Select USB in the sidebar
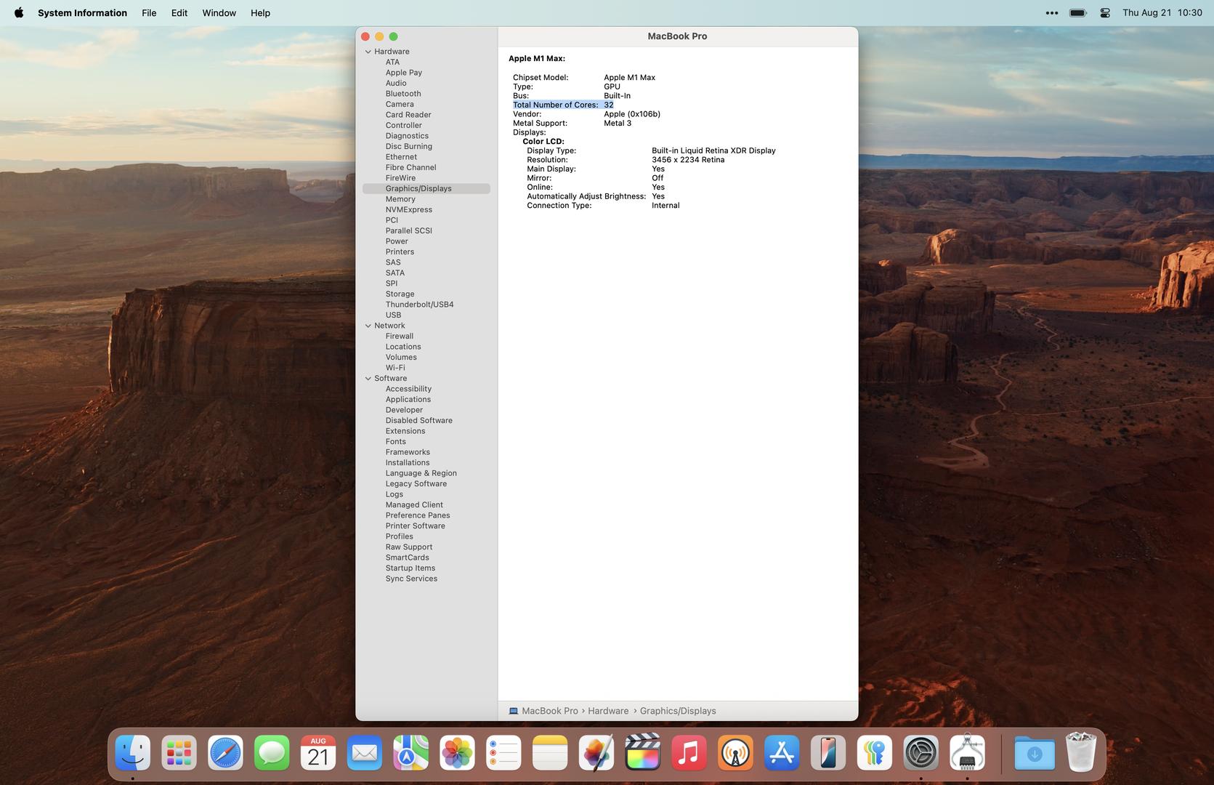Screen dimensions: 1214x785 tap(393, 315)
